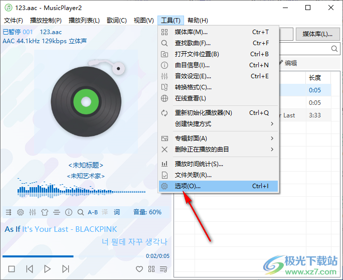Open Media Library menu entry

click(x=218, y=32)
